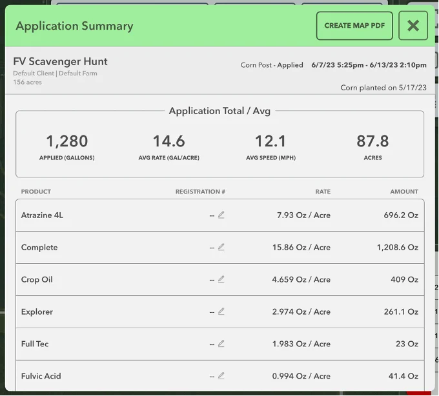439x396 pixels.
Task: Click the REGISTRATION # column header
Action: 200,192
